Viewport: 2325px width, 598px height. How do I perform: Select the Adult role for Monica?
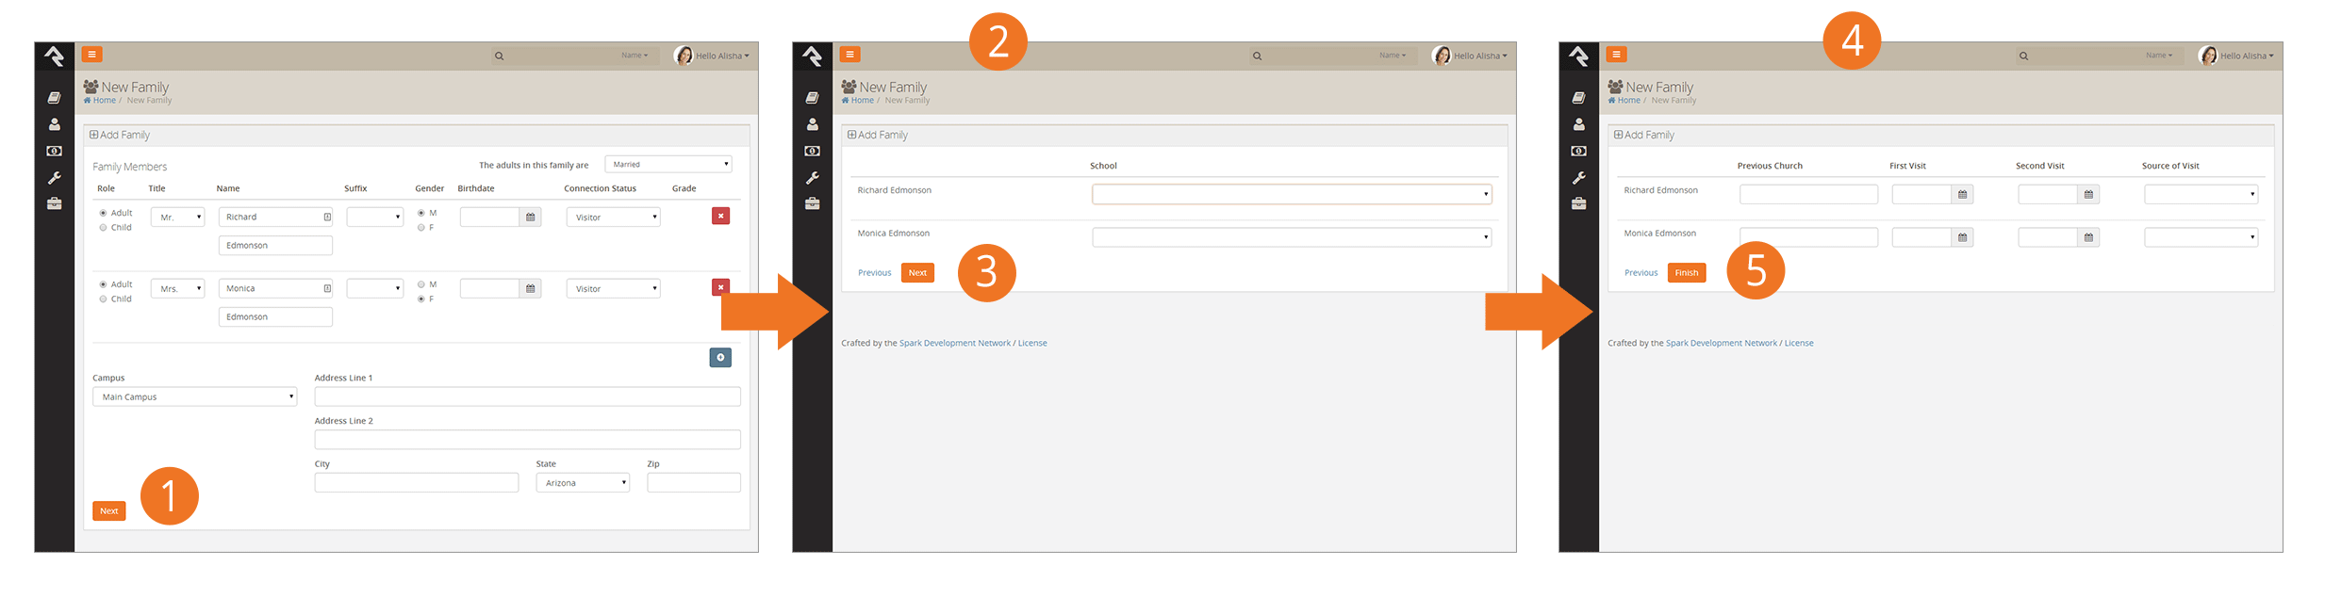(x=104, y=285)
